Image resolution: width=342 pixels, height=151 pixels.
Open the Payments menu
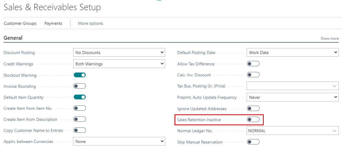(x=53, y=23)
